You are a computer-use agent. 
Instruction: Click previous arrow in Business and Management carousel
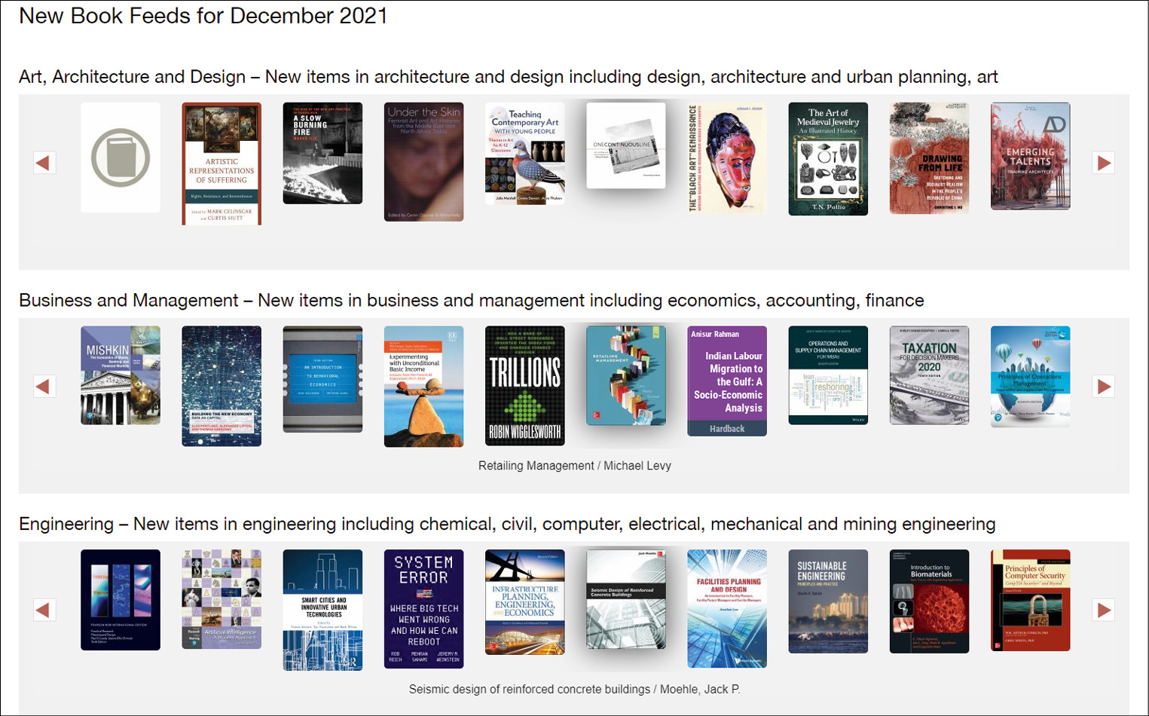coord(44,387)
